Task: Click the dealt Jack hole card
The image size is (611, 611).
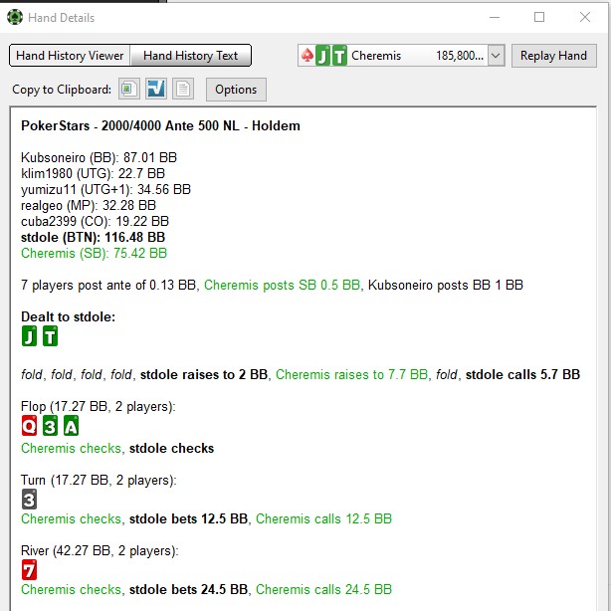Action: pos(29,336)
